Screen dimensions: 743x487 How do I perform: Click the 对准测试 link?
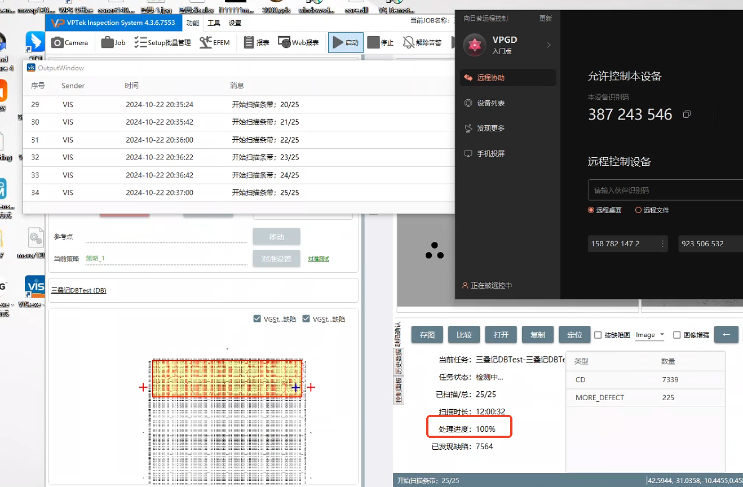pos(319,259)
